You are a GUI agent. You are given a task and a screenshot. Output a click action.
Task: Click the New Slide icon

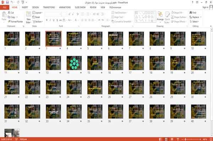coord(28,14)
